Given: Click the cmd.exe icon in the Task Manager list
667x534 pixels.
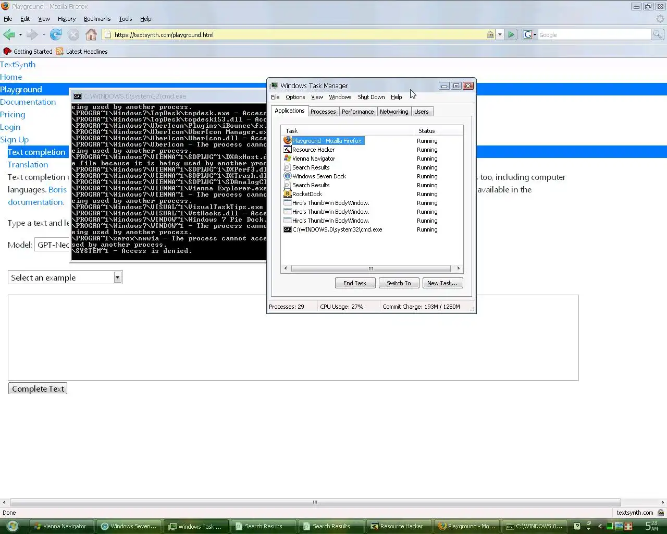Looking at the screenshot, I should tap(287, 229).
